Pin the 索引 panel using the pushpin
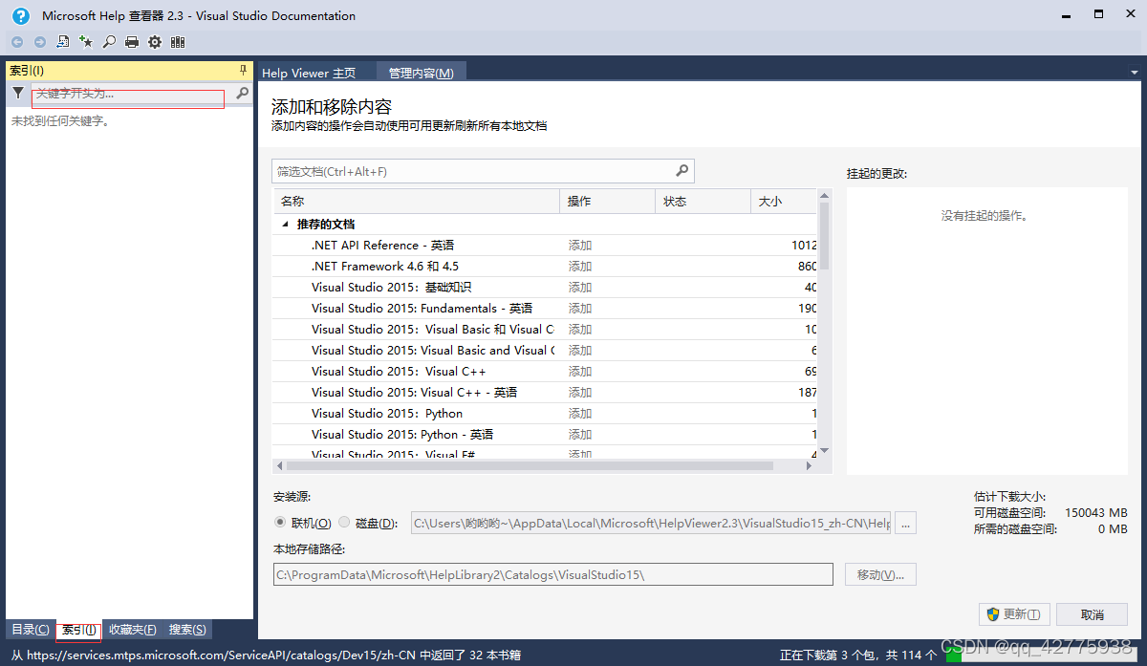Viewport: 1147px width, 666px height. [243, 71]
